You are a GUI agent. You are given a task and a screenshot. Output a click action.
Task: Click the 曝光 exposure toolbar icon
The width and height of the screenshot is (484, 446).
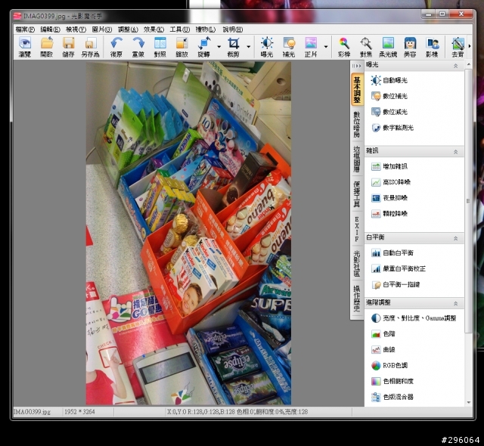[267, 47]
